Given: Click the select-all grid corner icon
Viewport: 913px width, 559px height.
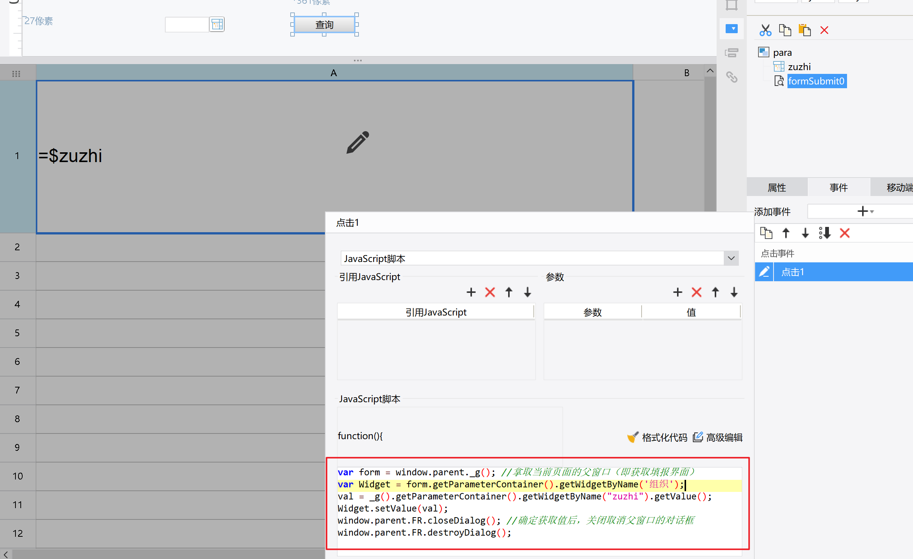Looking at the screenshot, I should [16, 73].
